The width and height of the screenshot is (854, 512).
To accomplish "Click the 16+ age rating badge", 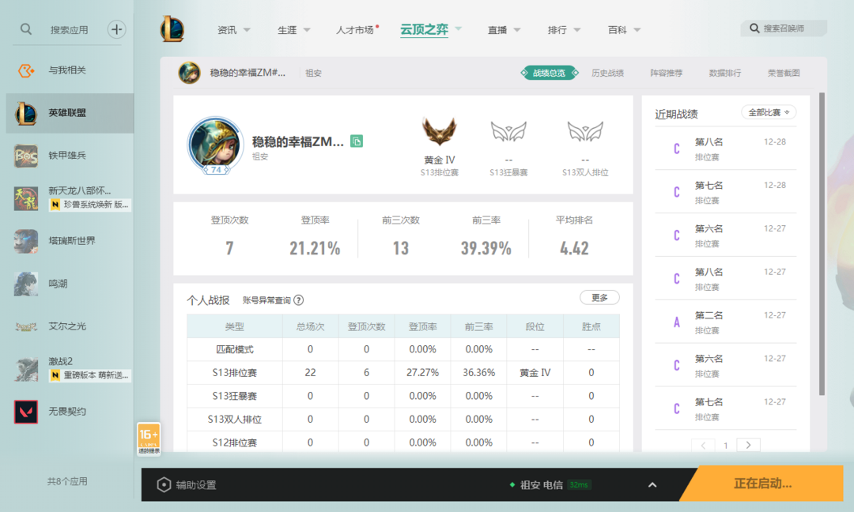I will (149, 439).
